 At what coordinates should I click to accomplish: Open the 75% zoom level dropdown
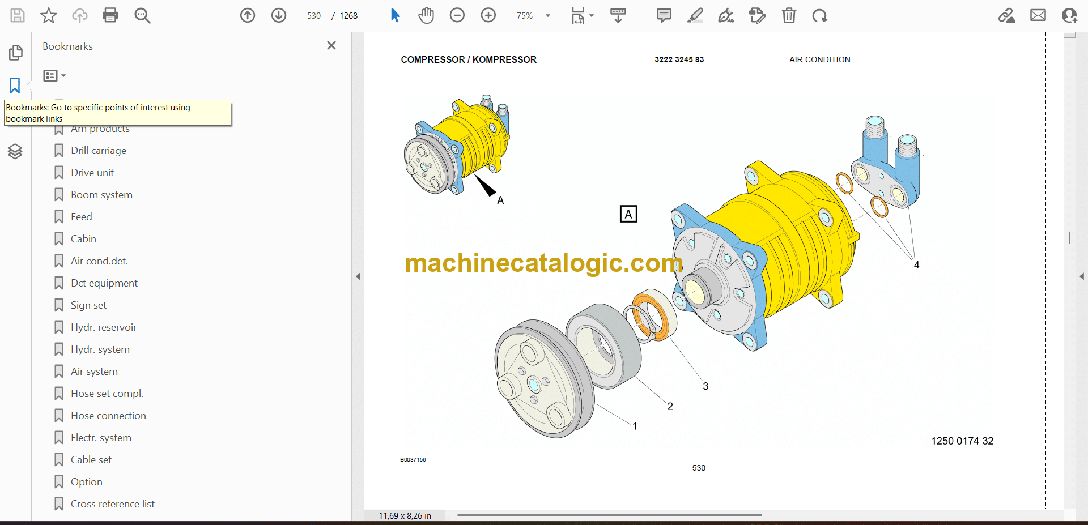(547, 16)
